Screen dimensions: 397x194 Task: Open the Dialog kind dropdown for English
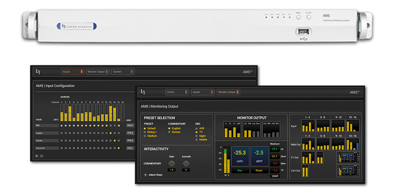click(130, 133)
